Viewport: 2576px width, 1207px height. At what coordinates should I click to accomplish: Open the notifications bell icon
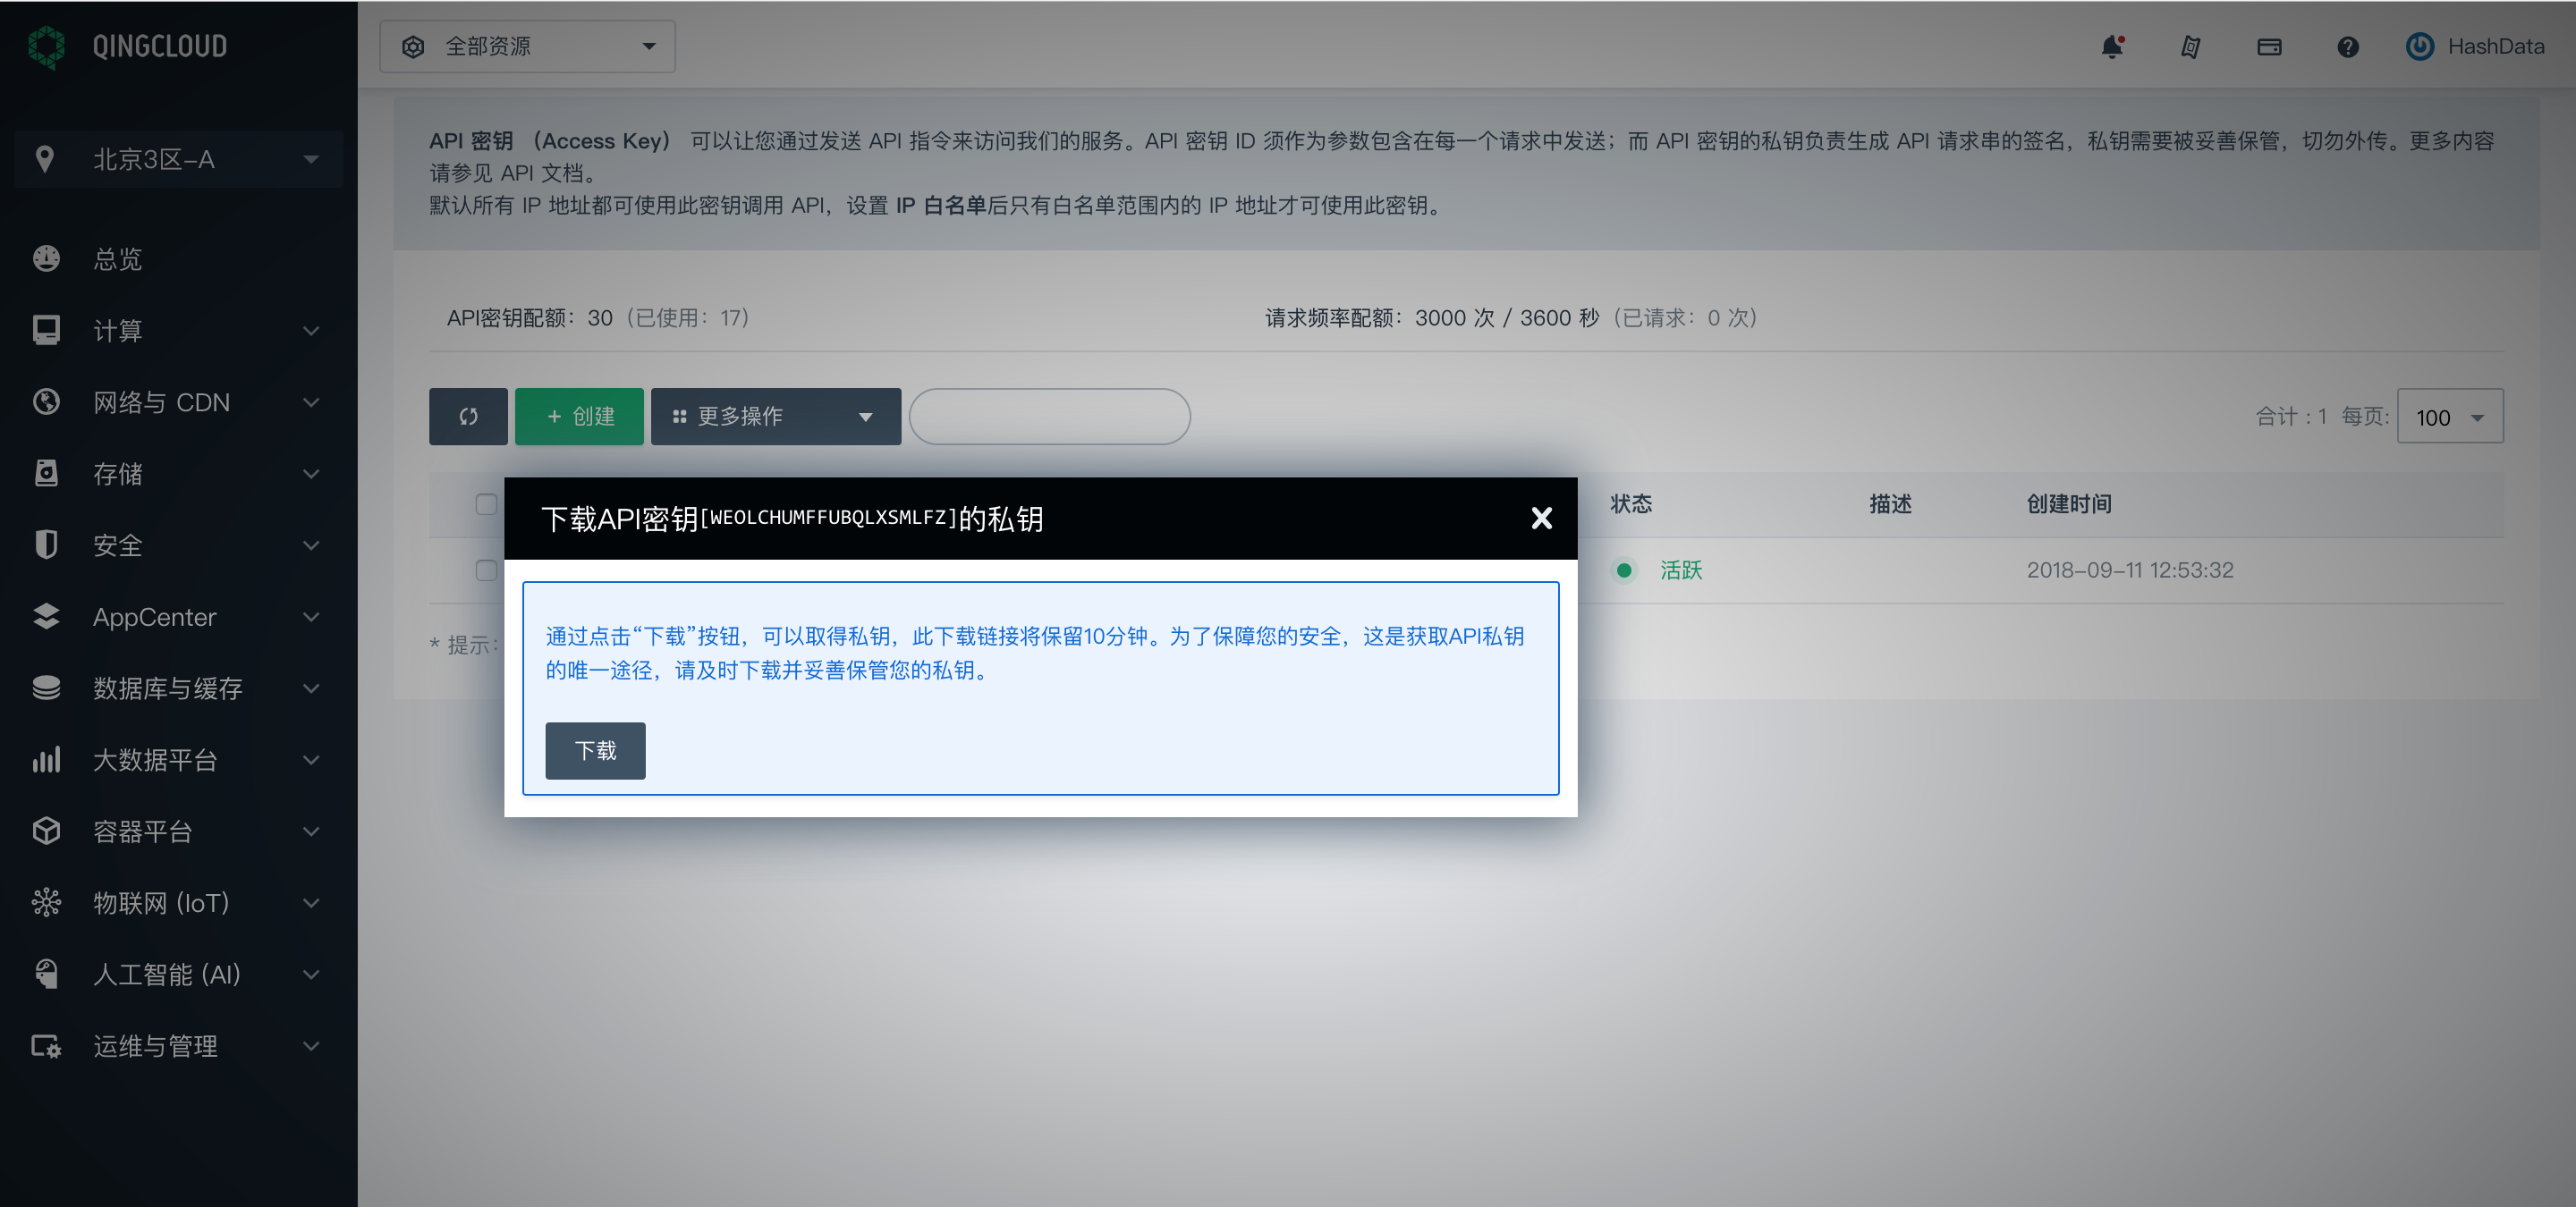pos(2112,46)
